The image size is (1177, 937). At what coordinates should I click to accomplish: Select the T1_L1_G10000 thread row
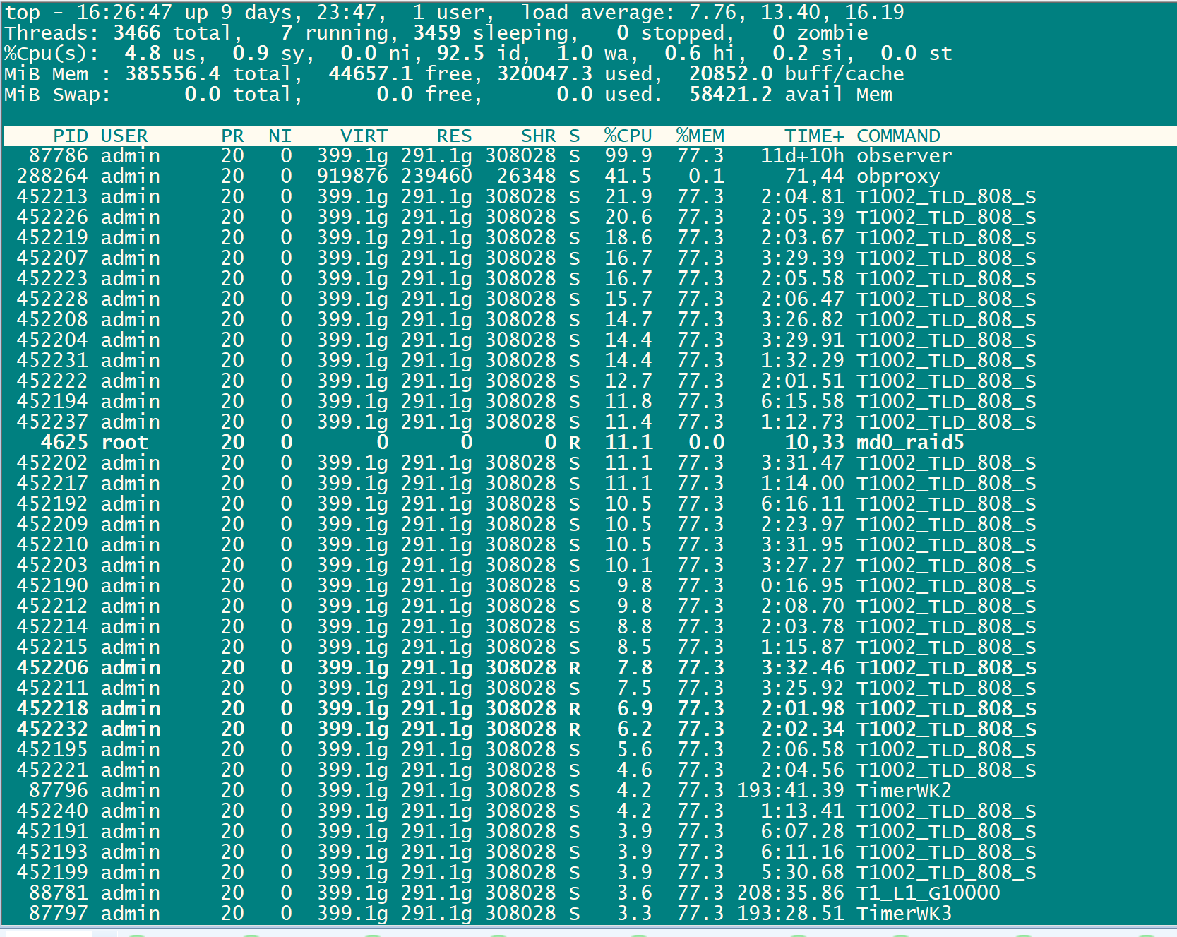pyautogui.click(x=589, y=893)
